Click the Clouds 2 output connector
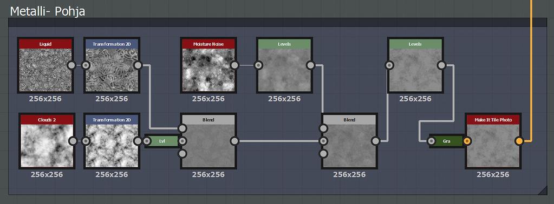 [x=73, y=141]
